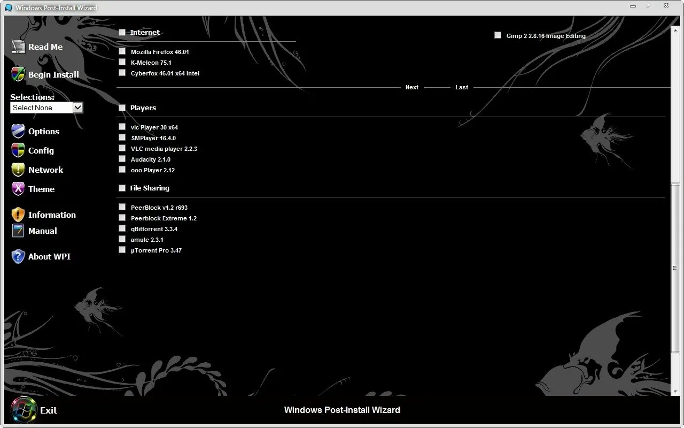
Task: Open the Manual notebook icon
Action: (x=18, y=231)
